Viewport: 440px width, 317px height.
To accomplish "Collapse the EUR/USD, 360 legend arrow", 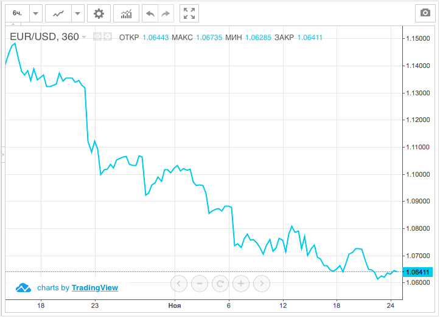I will 85,37.
